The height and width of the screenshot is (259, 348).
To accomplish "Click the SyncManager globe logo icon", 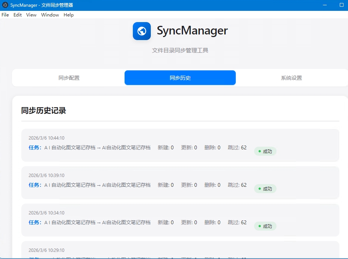I will point(141,31).
